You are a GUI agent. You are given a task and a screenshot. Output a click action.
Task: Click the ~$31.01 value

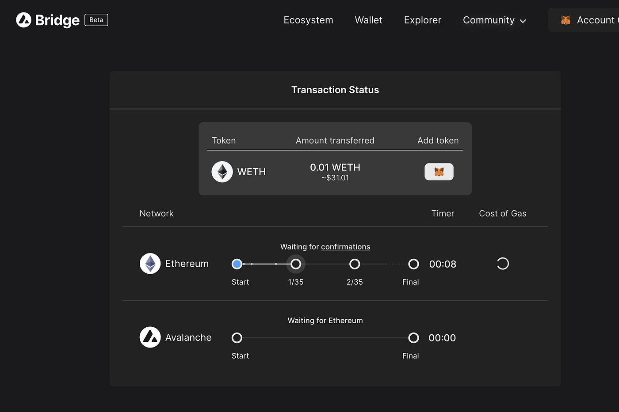coord(335,178)
